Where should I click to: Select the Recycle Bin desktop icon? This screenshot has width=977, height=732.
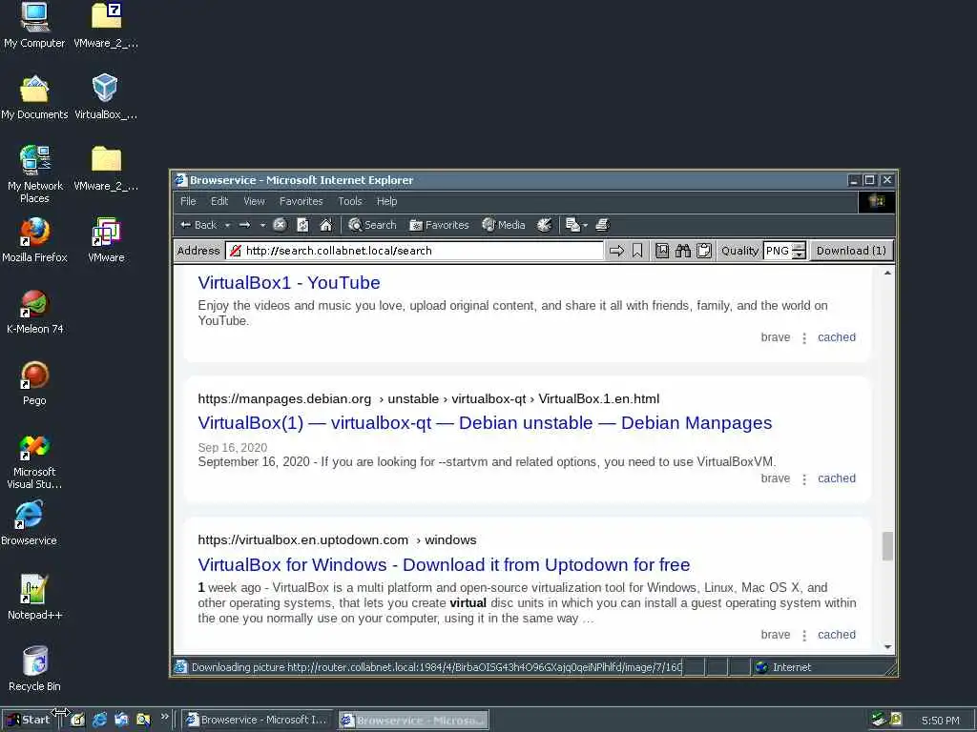tap(35, 669)
